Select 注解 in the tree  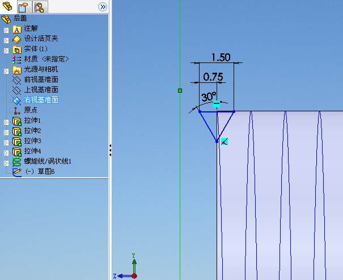coord(31,28)
